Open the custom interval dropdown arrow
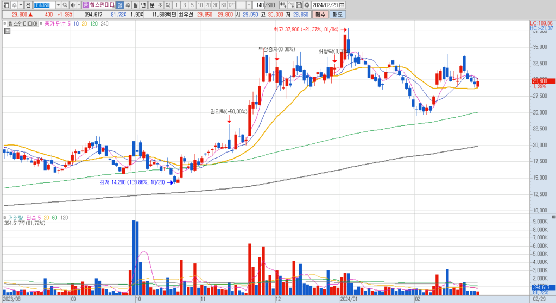 [x=249, y=5]
